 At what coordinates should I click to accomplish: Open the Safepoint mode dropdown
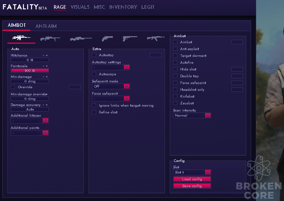point(111,86)
